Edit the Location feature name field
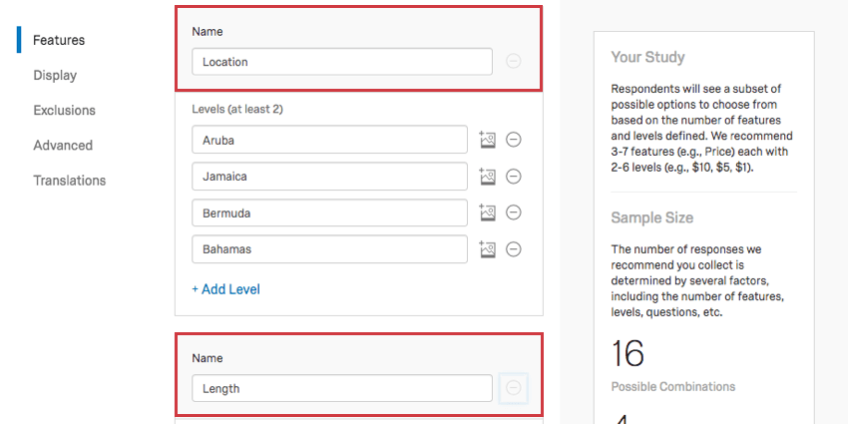Image resolution: width=848 pixels, height=424 pixels. click(342, 62)
